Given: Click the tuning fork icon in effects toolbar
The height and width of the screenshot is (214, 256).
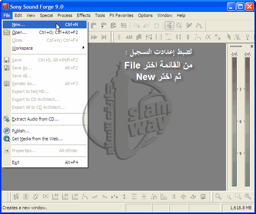Looking at the screenshot, I should click(247, 37).
